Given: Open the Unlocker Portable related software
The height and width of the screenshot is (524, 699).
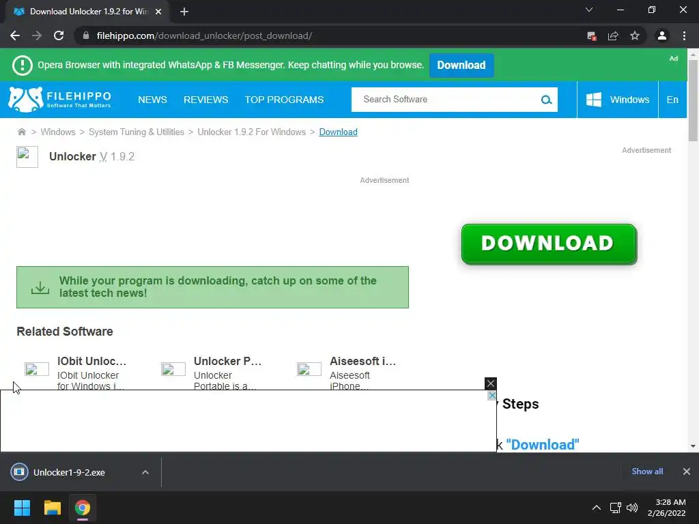Looking at the screenshot, I should pos(227,361).
